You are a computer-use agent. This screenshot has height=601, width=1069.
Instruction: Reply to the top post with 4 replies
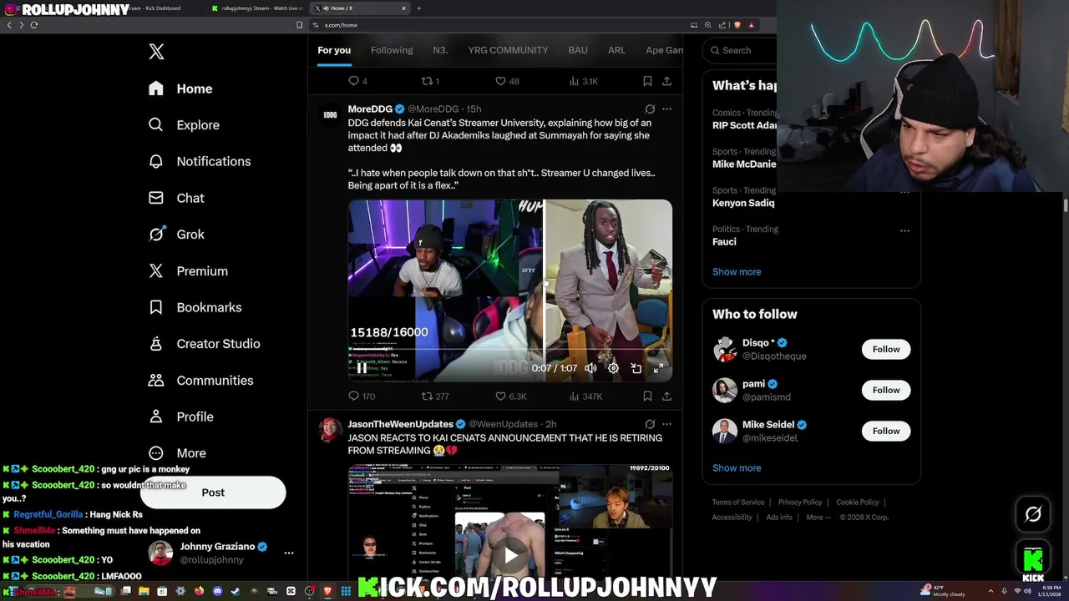pos(357,81)
